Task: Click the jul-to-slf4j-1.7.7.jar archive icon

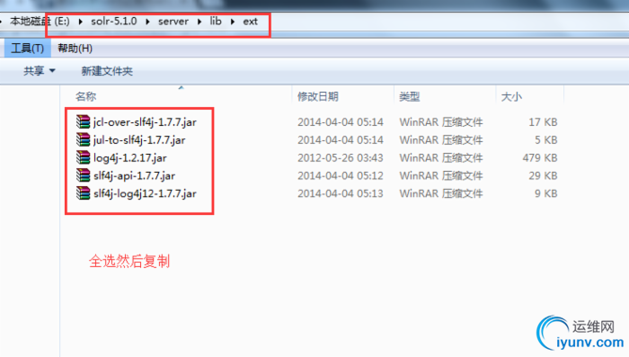Action: (83, 139)
